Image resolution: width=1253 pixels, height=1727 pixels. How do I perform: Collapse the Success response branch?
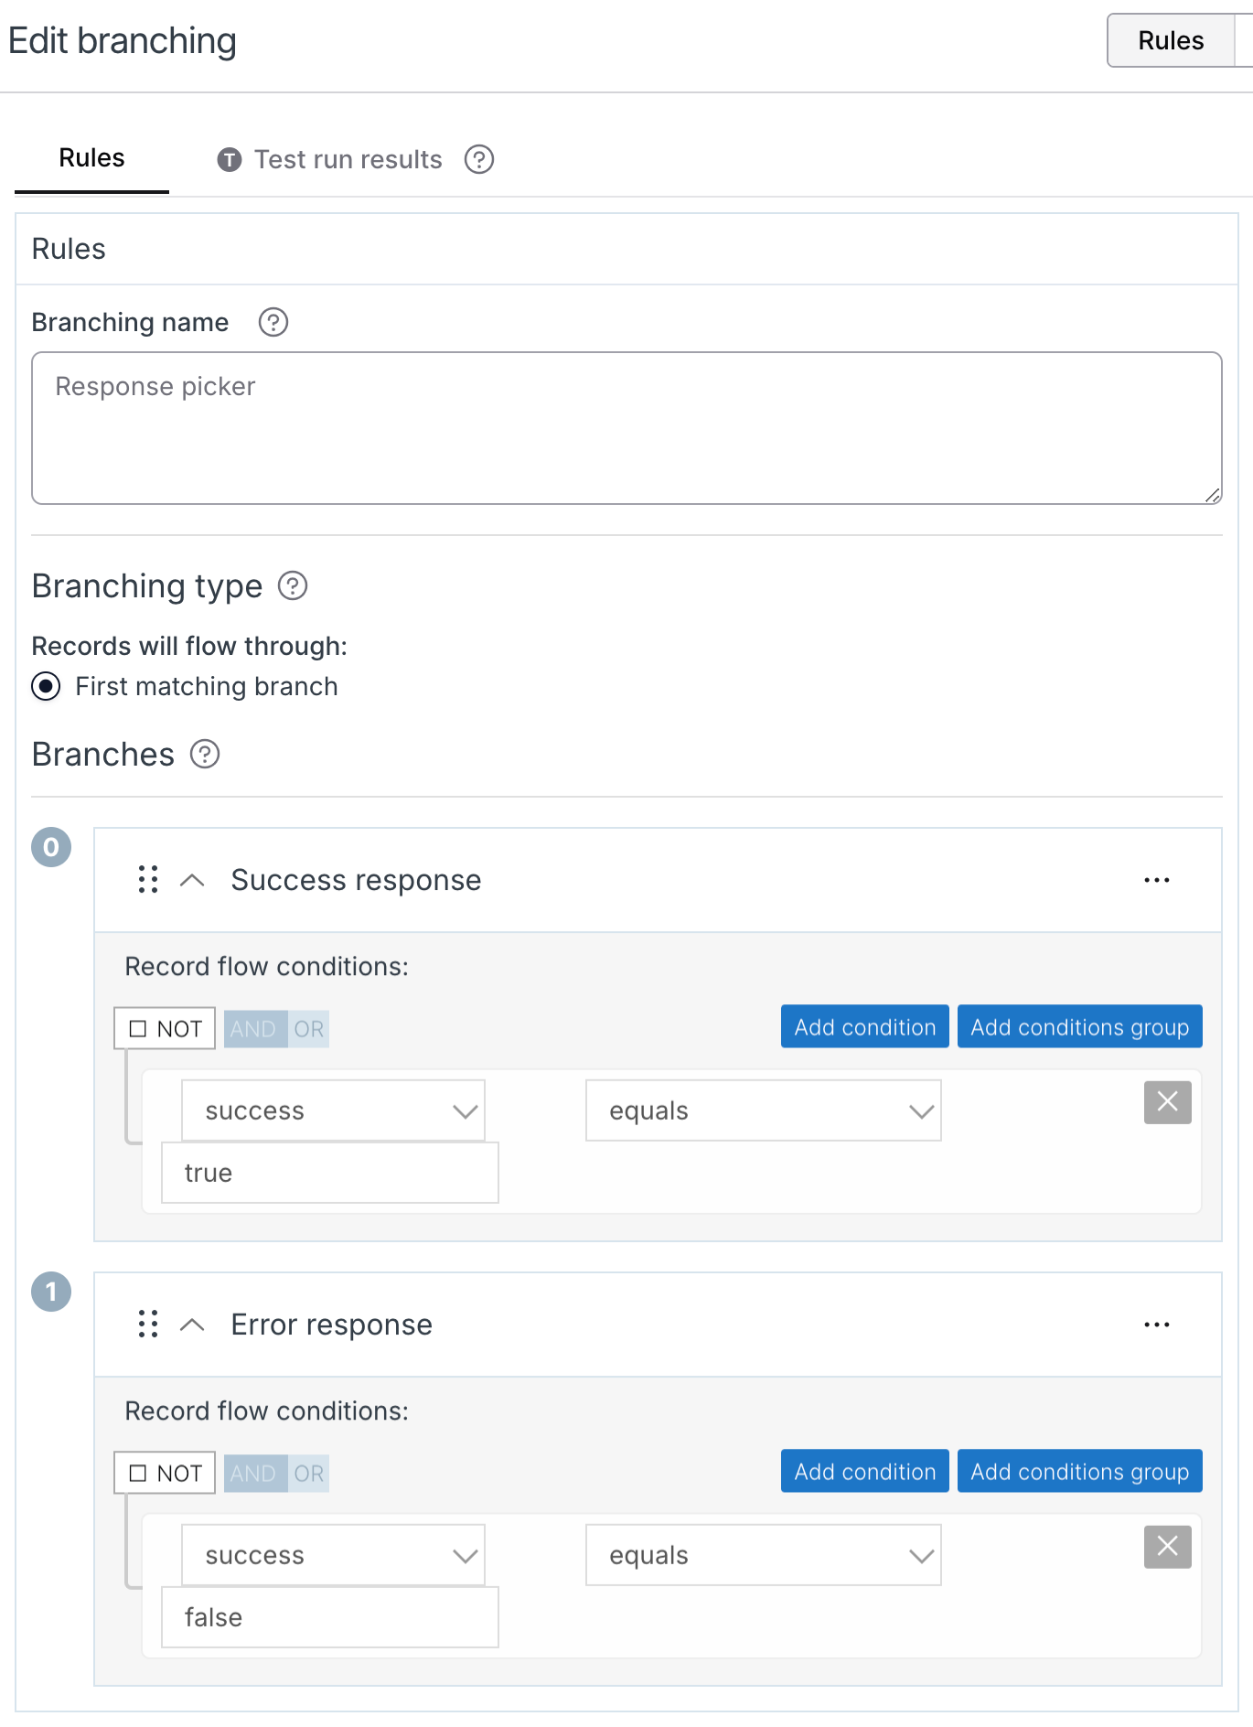[192, 880]
